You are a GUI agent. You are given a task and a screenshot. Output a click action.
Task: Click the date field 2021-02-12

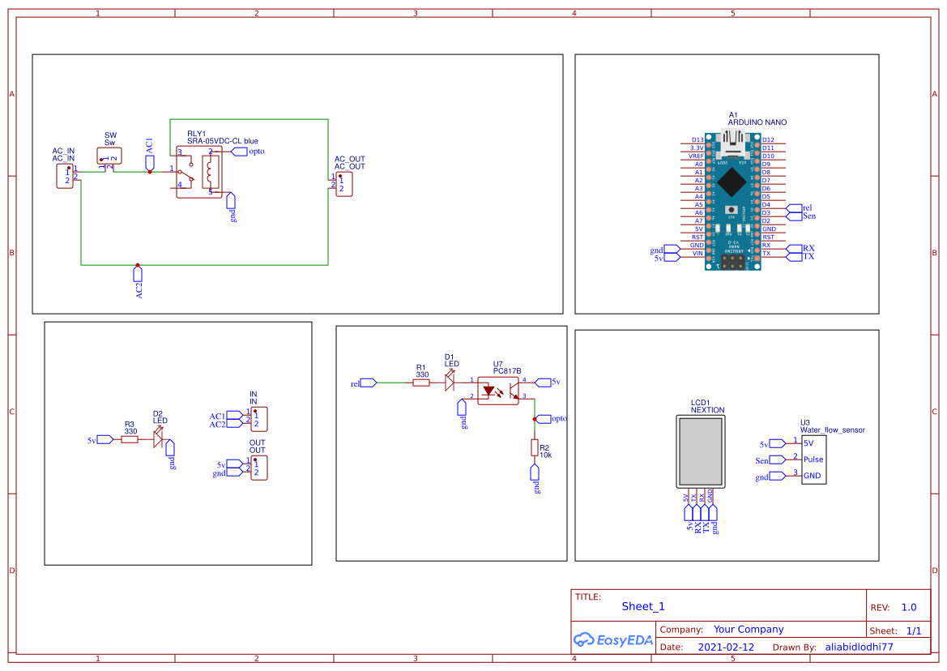pyautogui.click(x=724, y=647)
